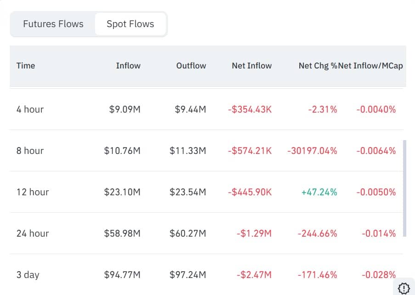Click the alert badge icon at bottom right
This screenshot has width=415, height=295.
(x=404, y=288)
